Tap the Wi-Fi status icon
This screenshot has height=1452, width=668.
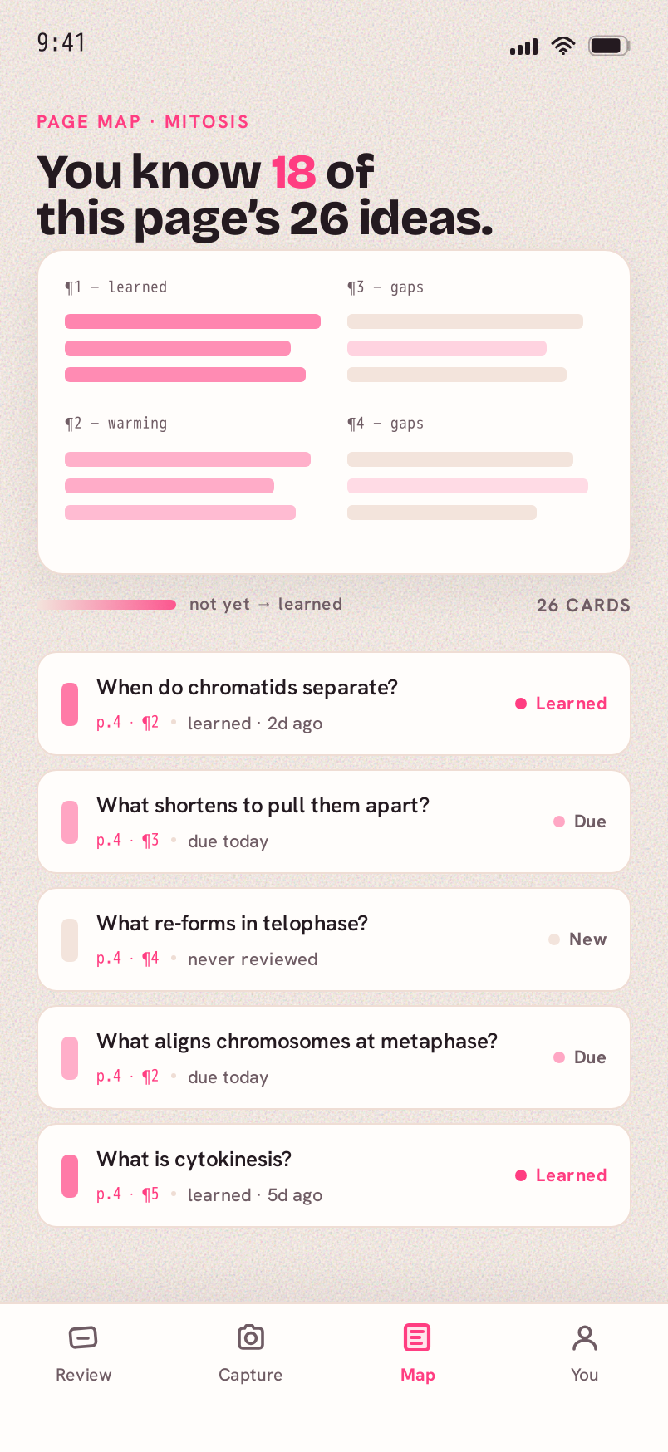(x=563, y=46)
